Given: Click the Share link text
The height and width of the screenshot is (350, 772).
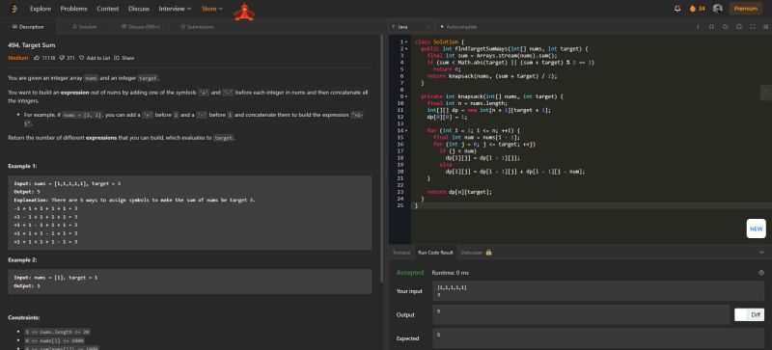Looking at the screenshot, I should pyautogui.click(x=127, y=58).
